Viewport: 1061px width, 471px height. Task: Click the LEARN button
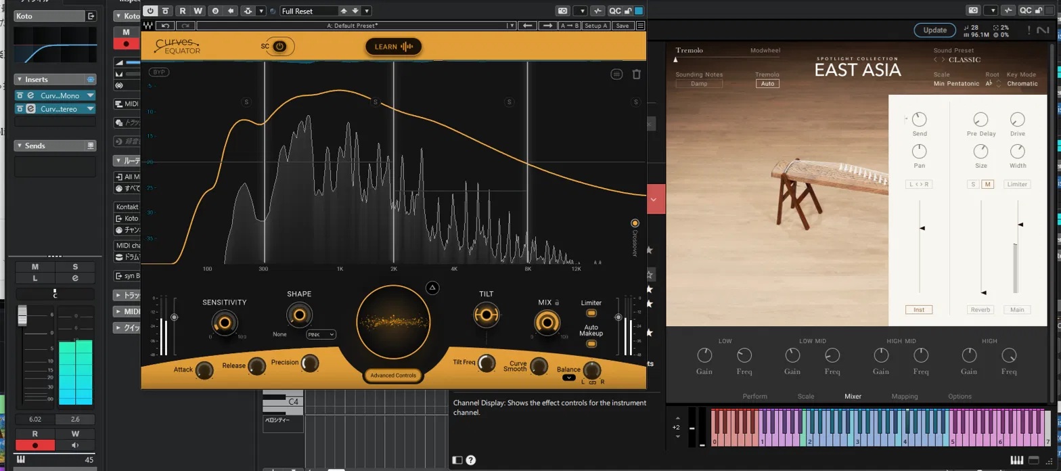[393, 46]
